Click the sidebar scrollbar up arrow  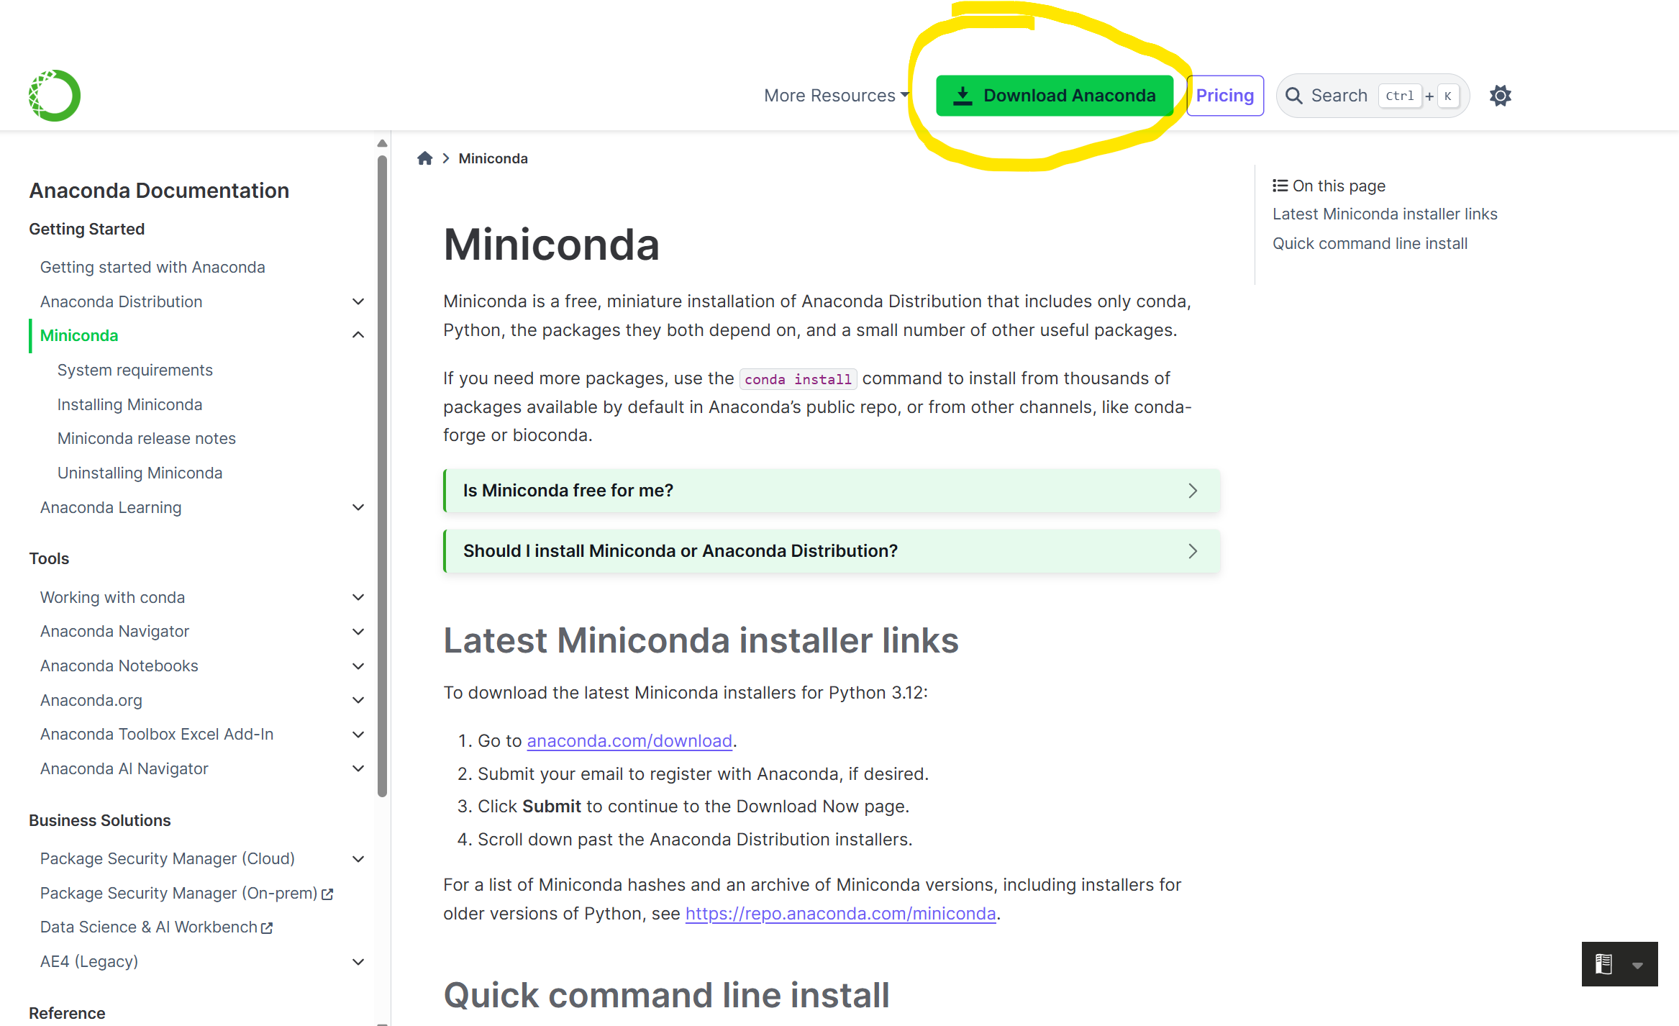point(382,143)
